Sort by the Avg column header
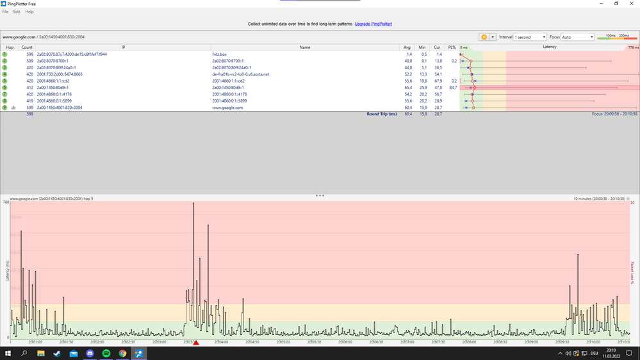 [x=407, y=47]
